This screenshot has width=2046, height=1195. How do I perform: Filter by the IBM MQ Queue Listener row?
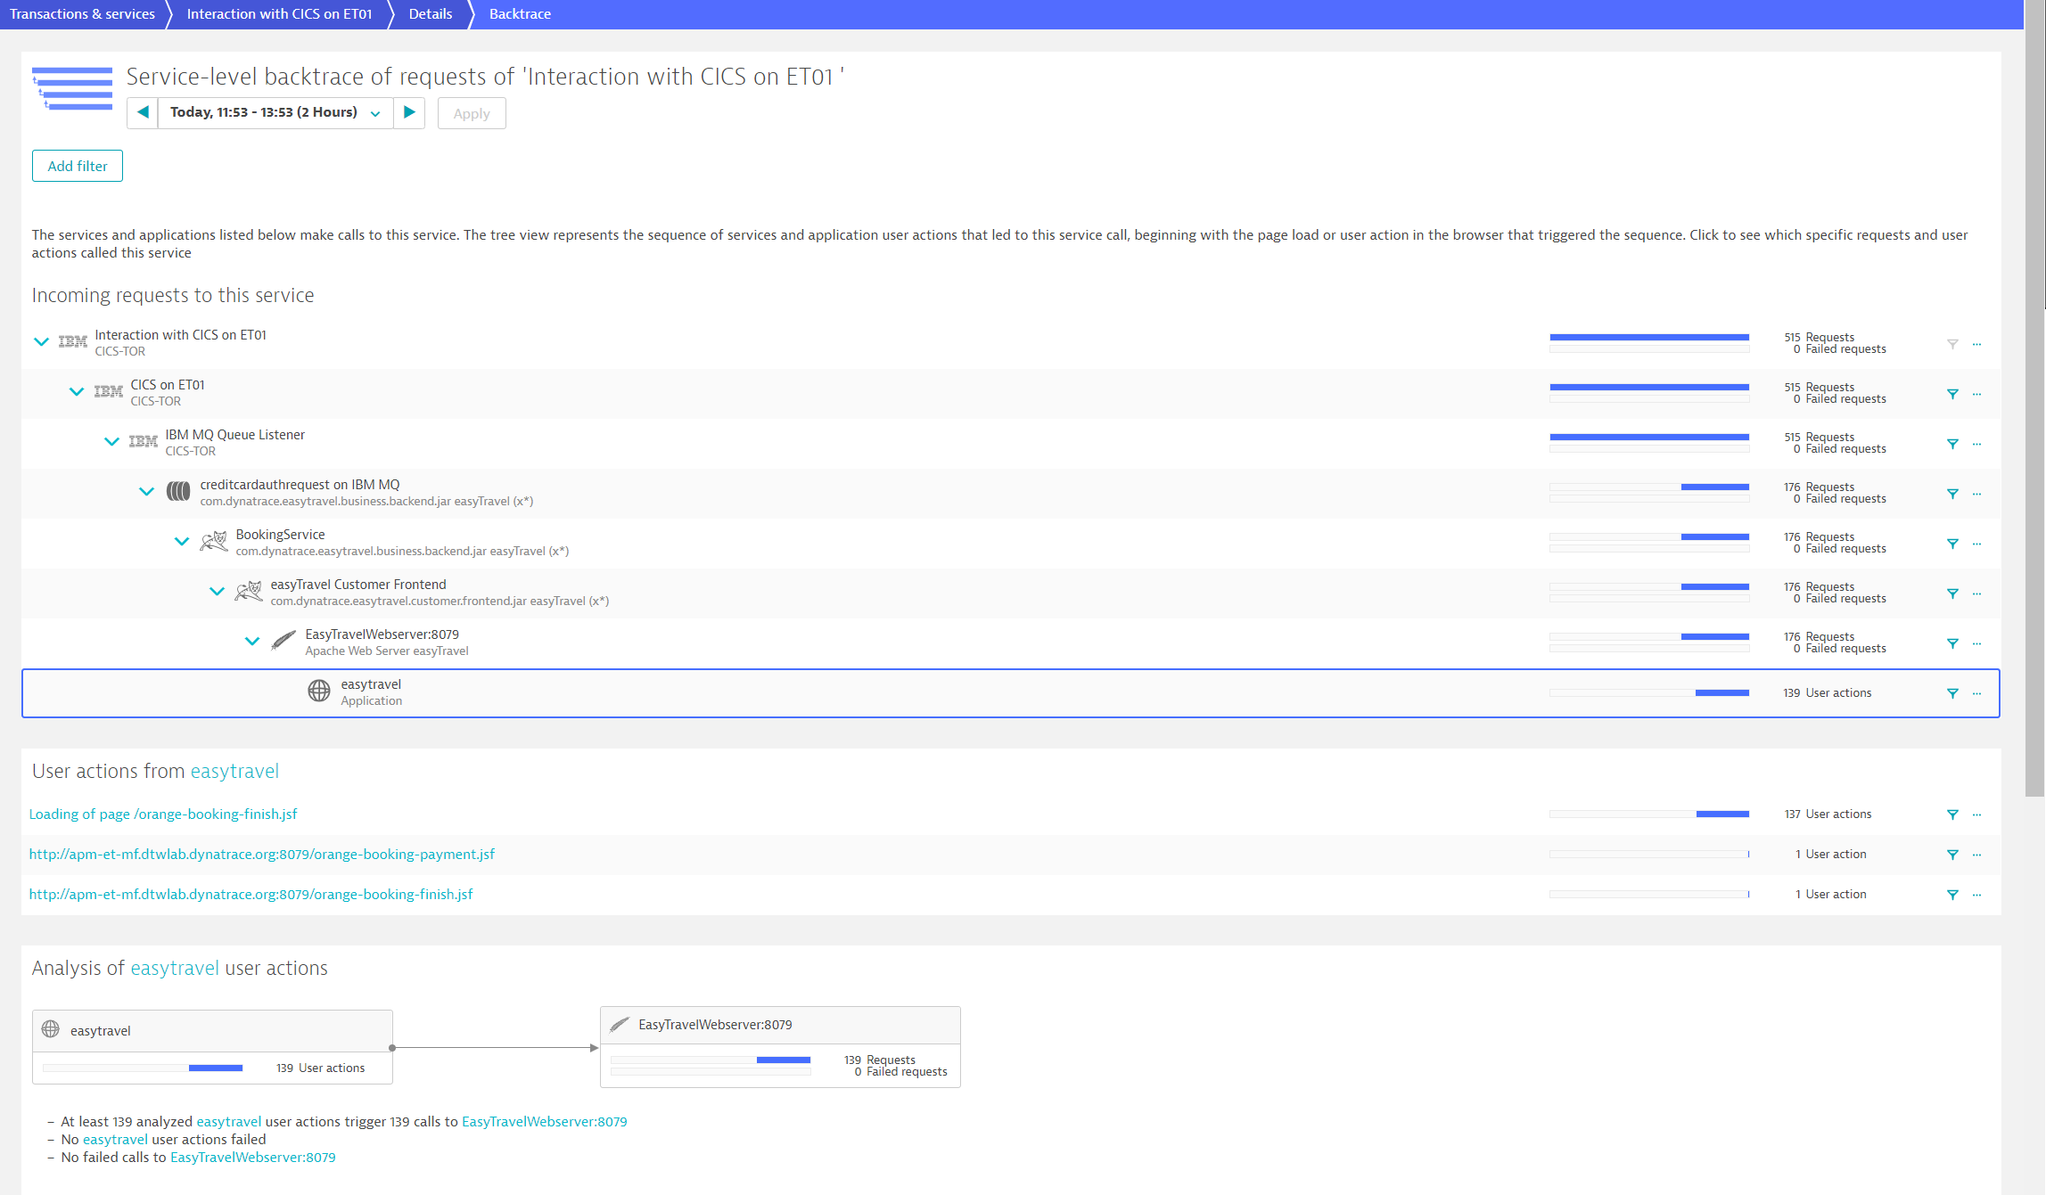(x=1952, y=444)
